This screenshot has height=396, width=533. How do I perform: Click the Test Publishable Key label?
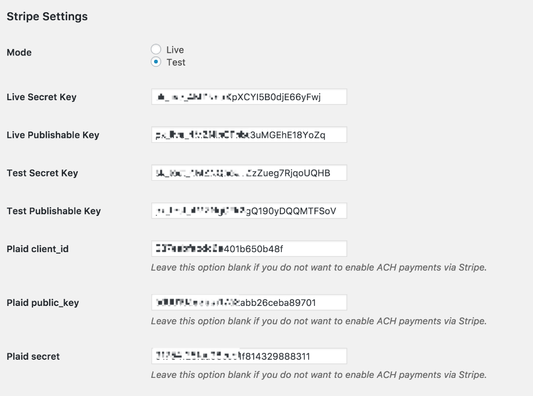54,211
